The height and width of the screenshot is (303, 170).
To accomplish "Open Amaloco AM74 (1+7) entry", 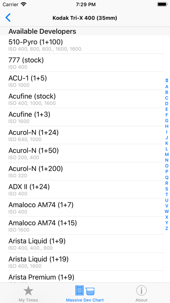I will coord(85,207).
